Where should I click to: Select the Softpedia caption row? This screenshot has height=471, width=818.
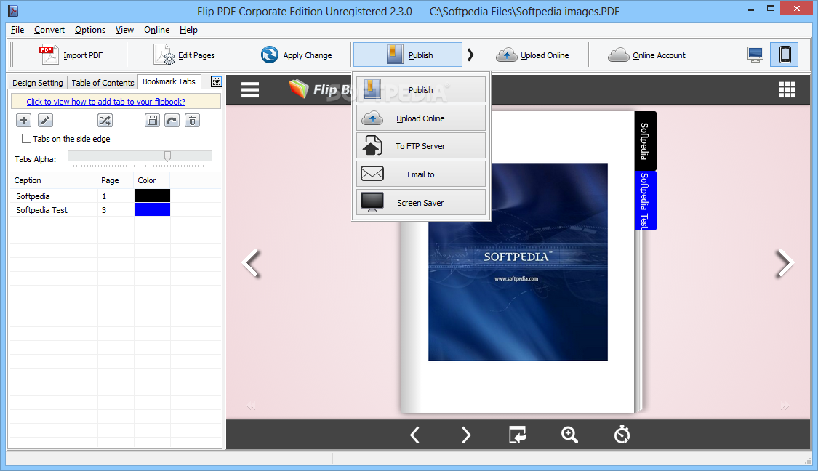pos(115,196)
